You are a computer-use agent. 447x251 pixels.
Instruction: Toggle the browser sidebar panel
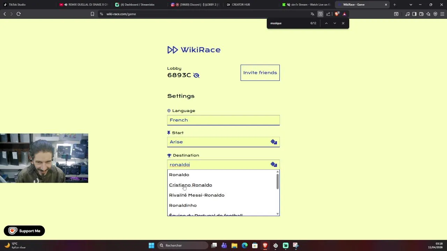(414, 14)
